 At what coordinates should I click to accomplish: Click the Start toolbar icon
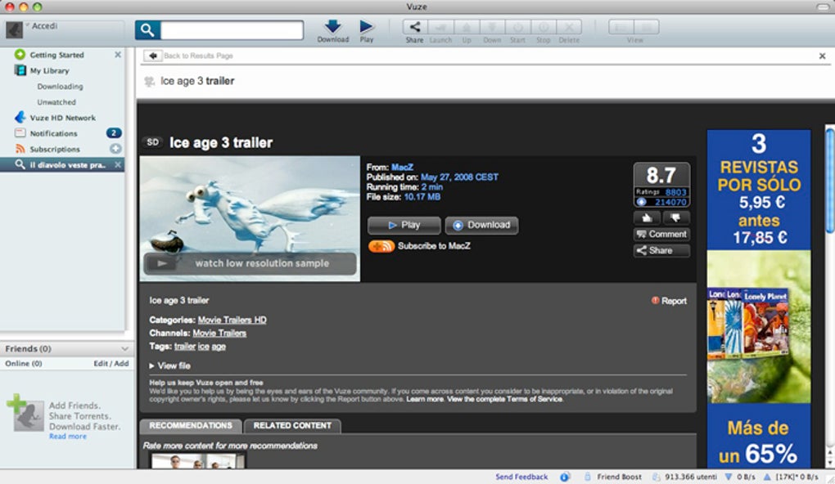tap(517, 27)
